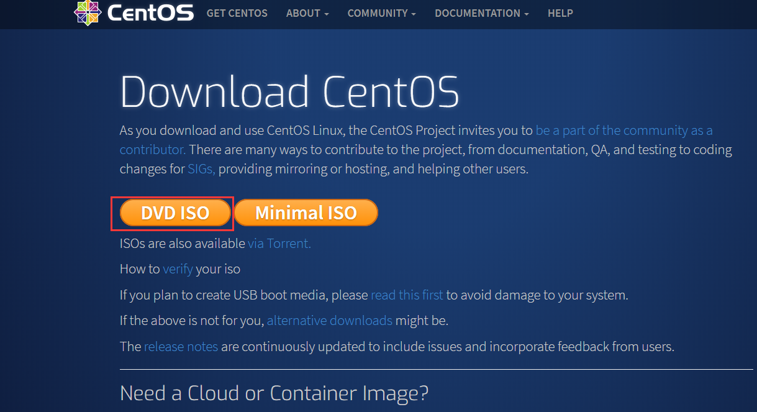
Task: Open the GET CENTOS menu item
Action: point(237,13)
